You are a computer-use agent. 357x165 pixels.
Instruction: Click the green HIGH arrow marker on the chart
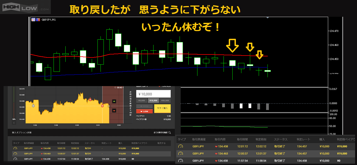(114, 101)
